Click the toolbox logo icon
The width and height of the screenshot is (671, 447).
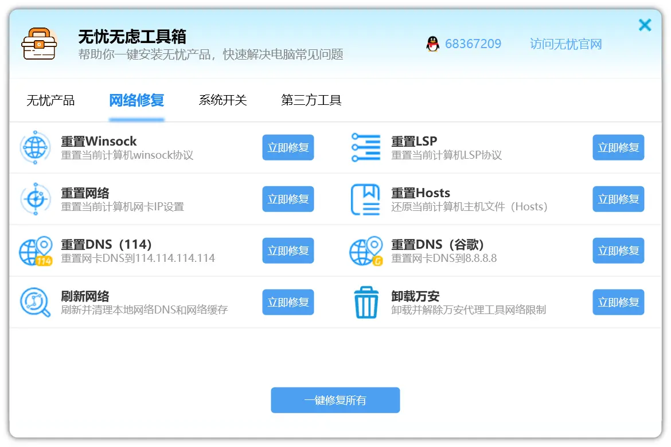coord(39,44)
